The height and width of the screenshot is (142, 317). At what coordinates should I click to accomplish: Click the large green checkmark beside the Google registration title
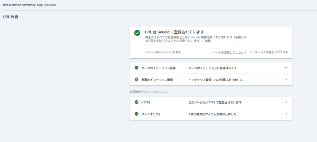point(137,33)
